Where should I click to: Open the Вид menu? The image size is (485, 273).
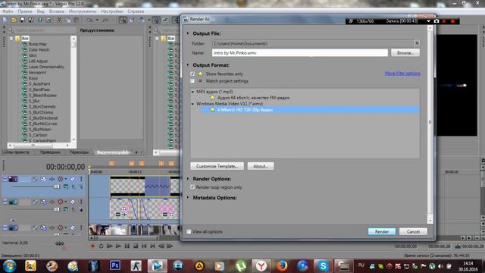coord(40,11)
